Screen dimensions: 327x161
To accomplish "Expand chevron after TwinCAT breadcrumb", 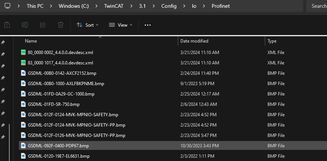I will [x=131, y=6].
